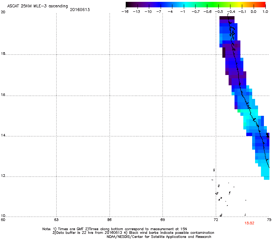Click the -0.1 label on the color scale

pyautogui.click(x=242, y=12)
